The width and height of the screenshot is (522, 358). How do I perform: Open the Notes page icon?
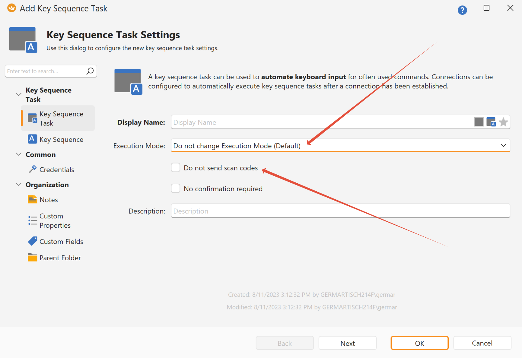[32, 200]
